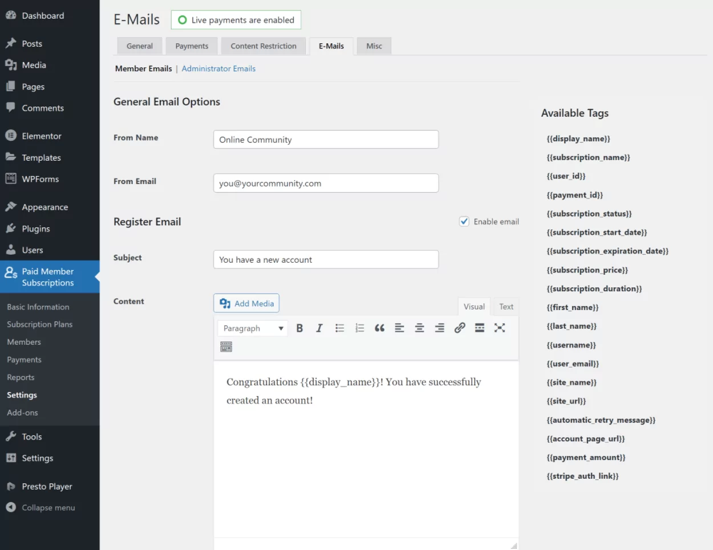Align text center
This screenshot has height=550, width=713.
point(419,328)
